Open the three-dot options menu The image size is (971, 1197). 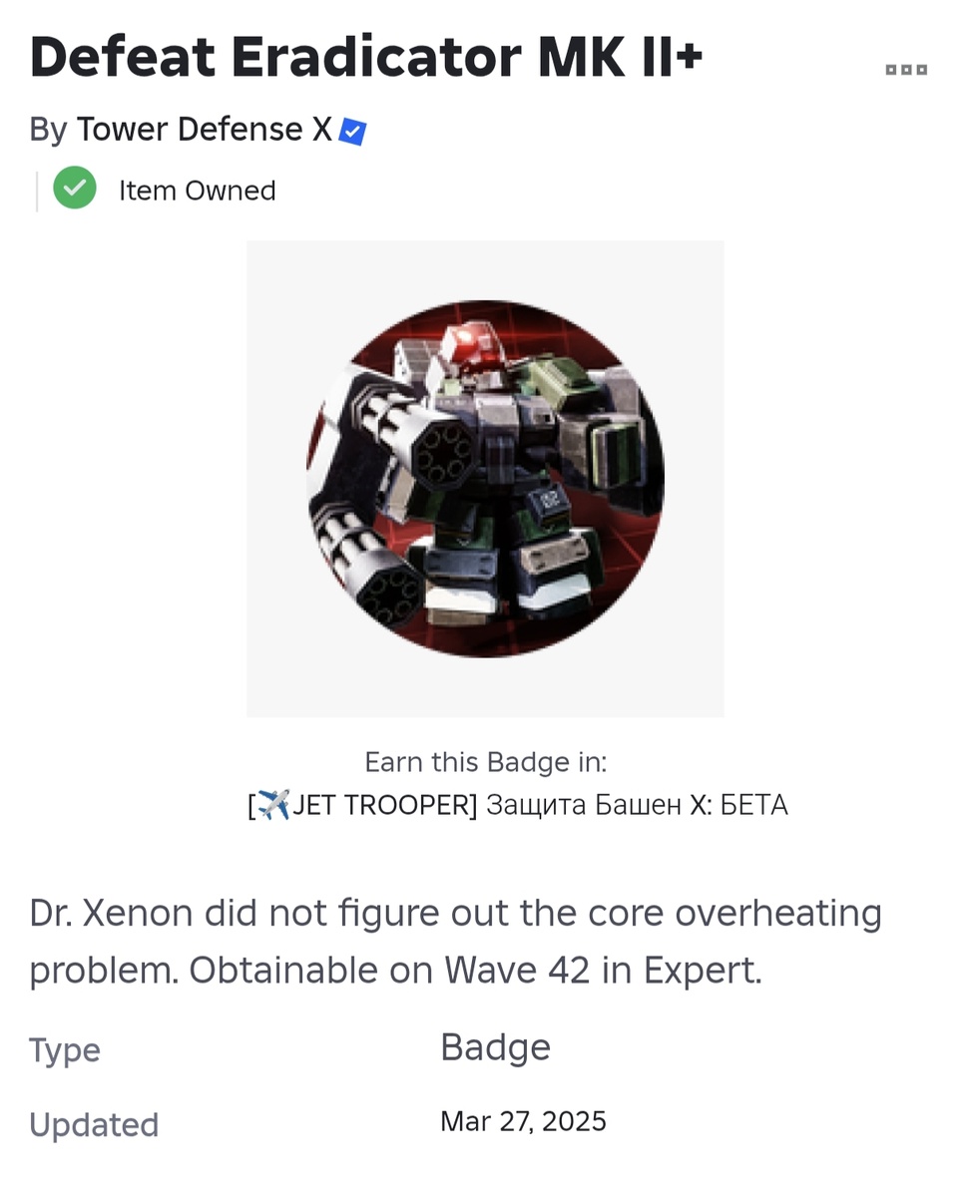[906, 70]
